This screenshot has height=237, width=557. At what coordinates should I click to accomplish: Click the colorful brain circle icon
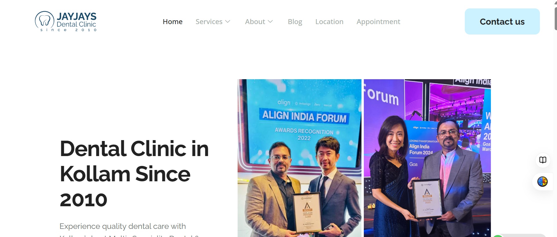click(x=542, y=182)
